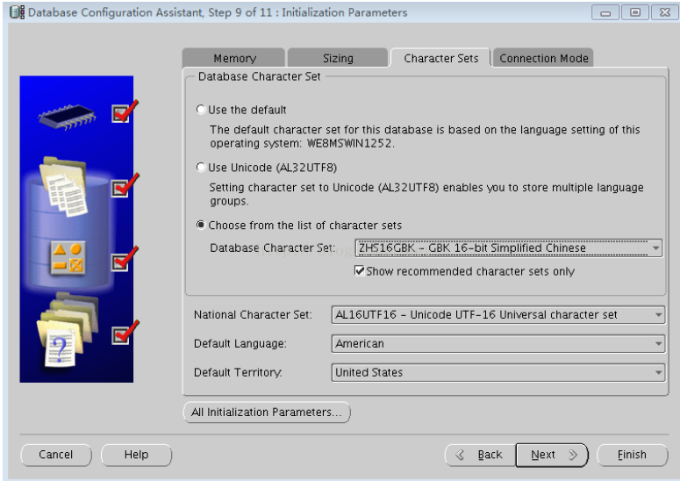This screenshot has width=680, height=481.
Task: Click the red checkmark beside the memory chip
Action: click(x=125, y=111)
